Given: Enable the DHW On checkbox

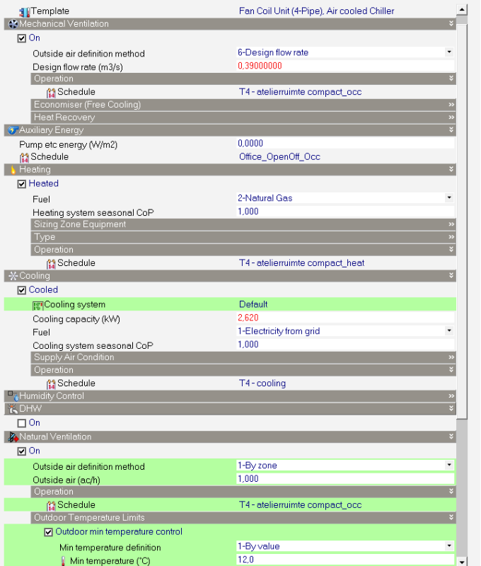Looking at the screenshot, I should click(21, 423).
